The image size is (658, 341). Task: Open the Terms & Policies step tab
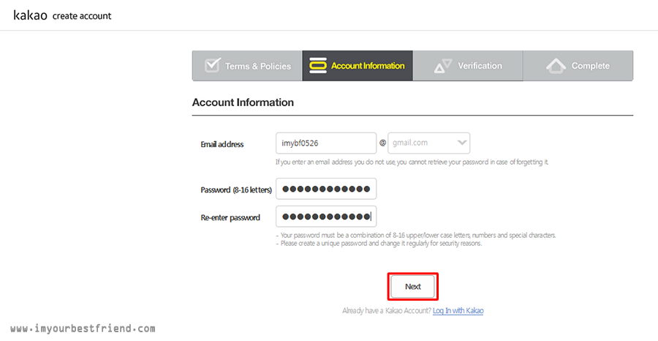[x=247, y=66]
